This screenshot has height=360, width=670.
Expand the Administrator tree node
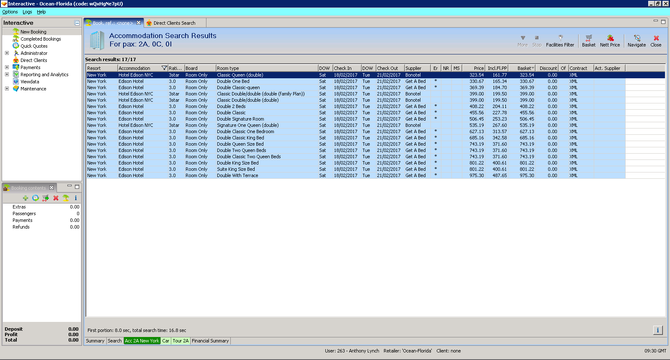[x=7, y=53]
